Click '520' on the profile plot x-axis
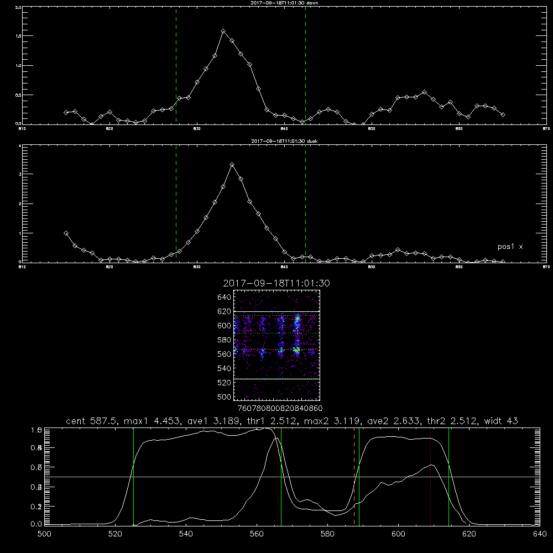Image resolution: width=553 pixels, height=553 pixels. click(116, 534)
